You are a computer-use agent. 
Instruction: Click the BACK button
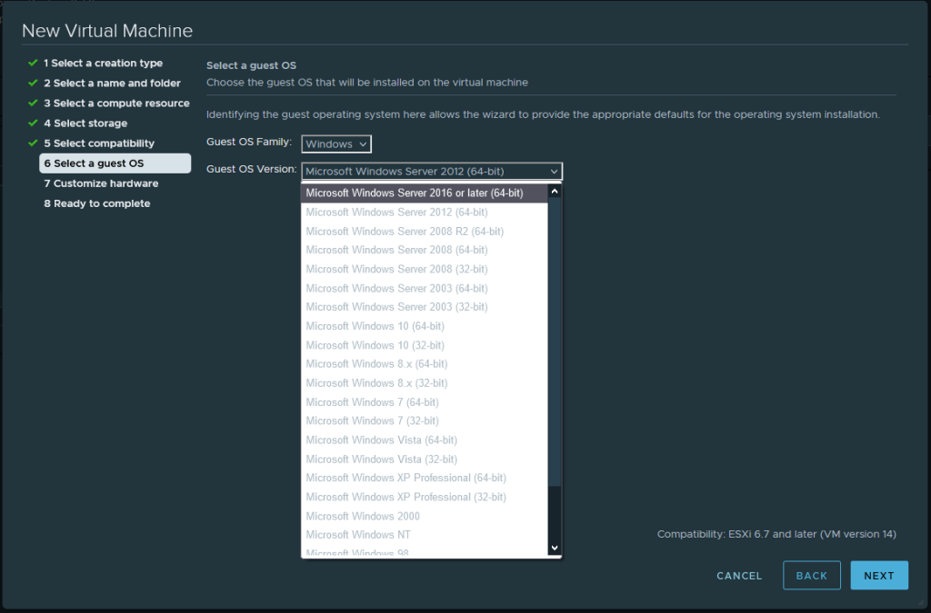pyautogui.click(x=811, y=576)
